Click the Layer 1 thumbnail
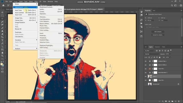Image resolution: width=183 pixels, height=103 pixels. [x=150, y=76]
